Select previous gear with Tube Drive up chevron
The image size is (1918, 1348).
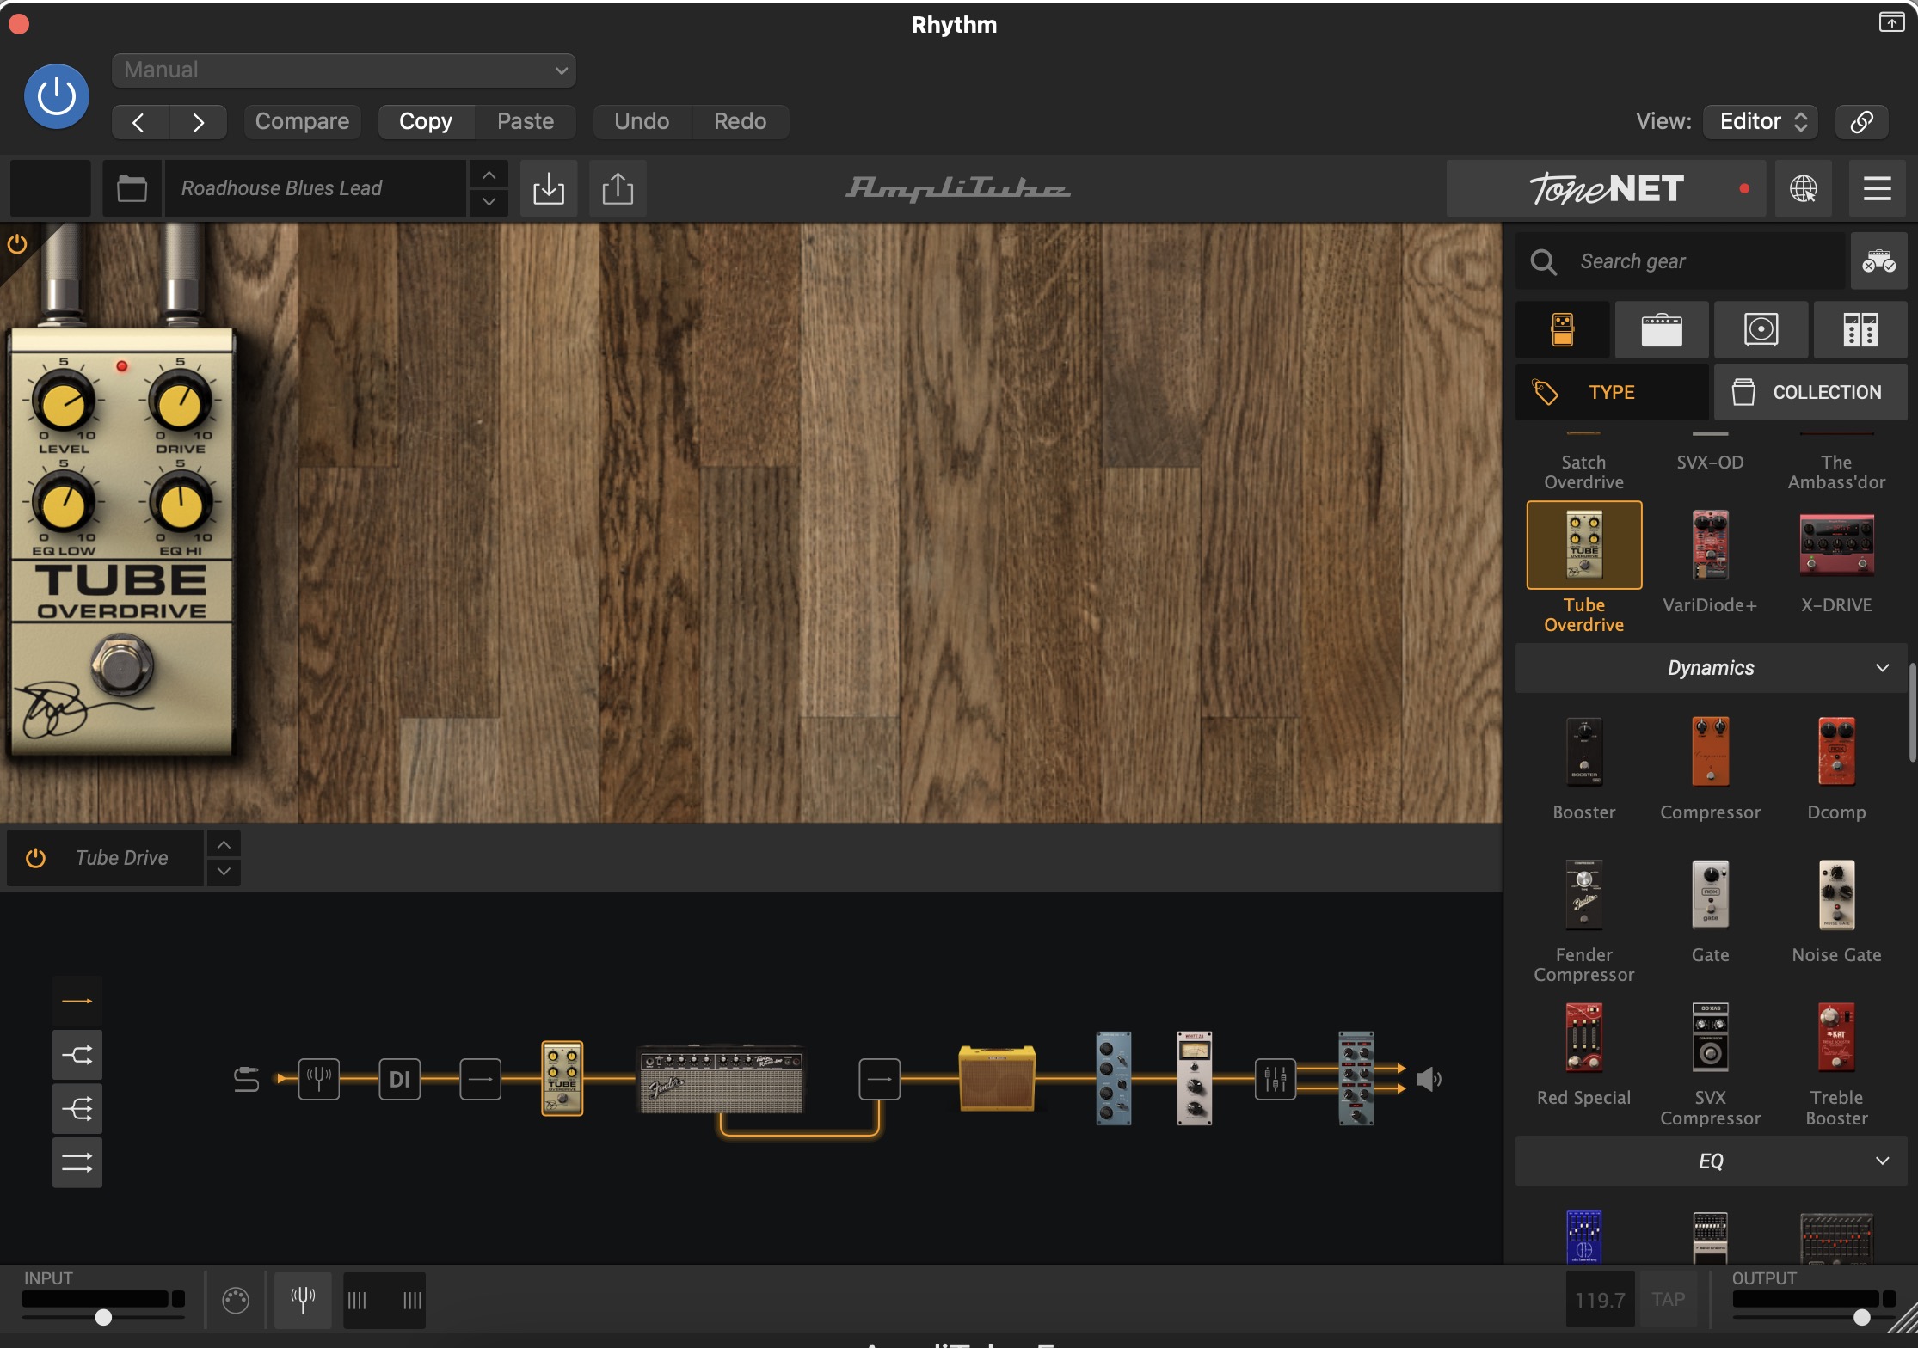224,845
